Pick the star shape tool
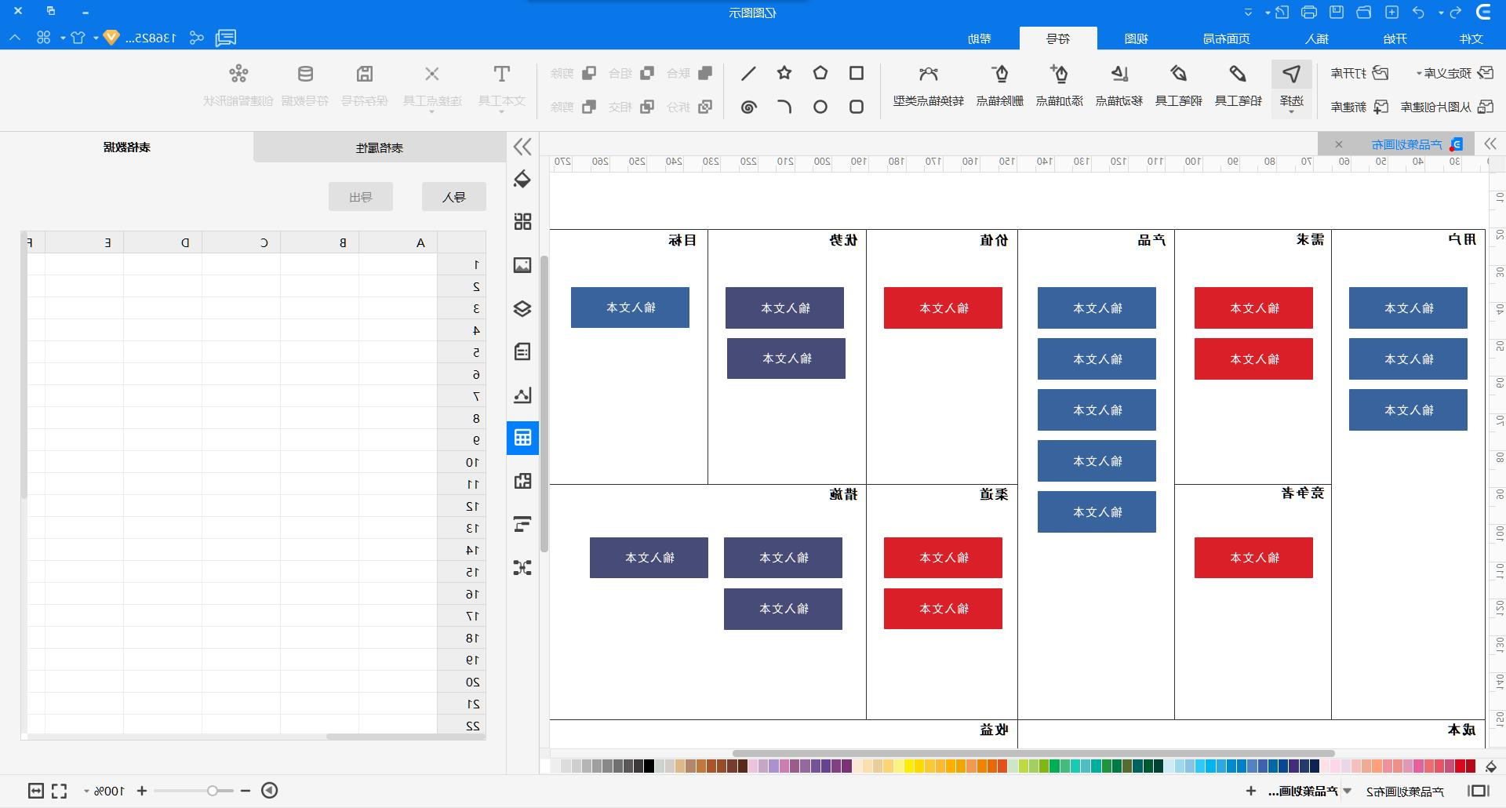 coord(784,73)
